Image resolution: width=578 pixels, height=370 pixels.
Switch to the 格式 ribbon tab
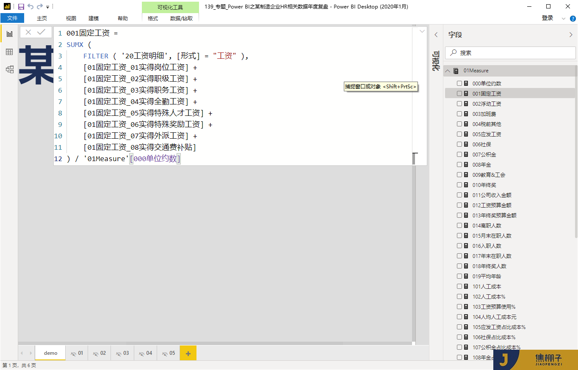pos(153,19)
